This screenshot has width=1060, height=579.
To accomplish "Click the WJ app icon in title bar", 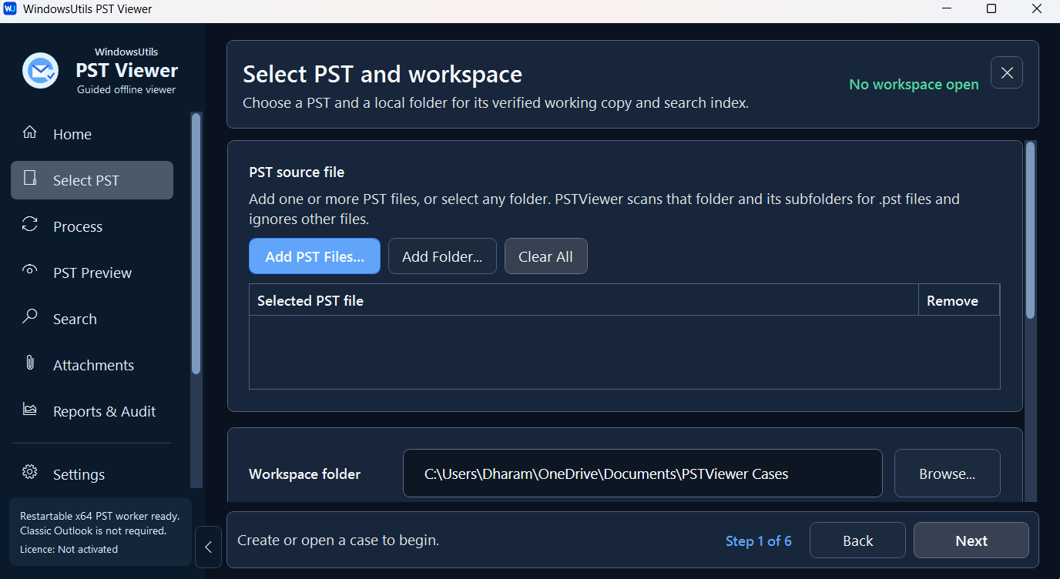I will 10,9.
